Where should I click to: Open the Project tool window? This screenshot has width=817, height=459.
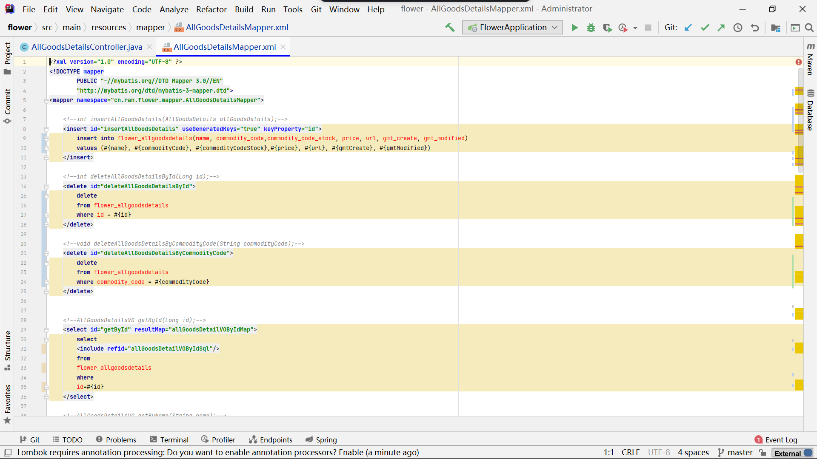pyautogui.click(x=7, y=58)
